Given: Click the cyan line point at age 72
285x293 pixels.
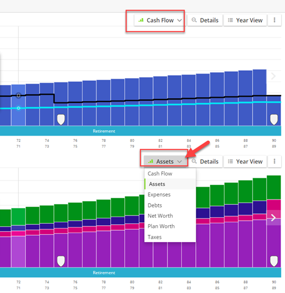Looking at the screenshot, I should click(19, 108).
